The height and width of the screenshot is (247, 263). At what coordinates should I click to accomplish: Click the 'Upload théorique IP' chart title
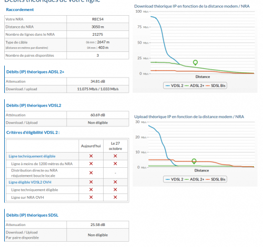(x=189, y=117)
